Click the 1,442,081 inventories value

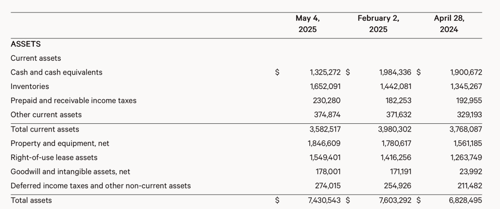point(395,86)
